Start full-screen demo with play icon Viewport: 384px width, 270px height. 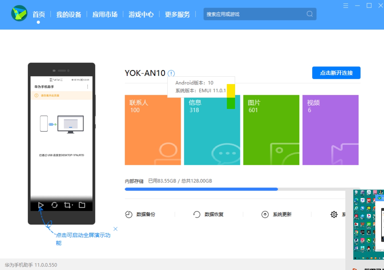41,205
